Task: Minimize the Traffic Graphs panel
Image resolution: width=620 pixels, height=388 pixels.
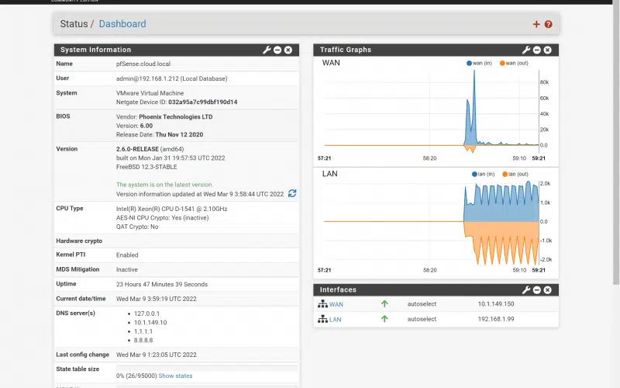Action: (537, 50)
